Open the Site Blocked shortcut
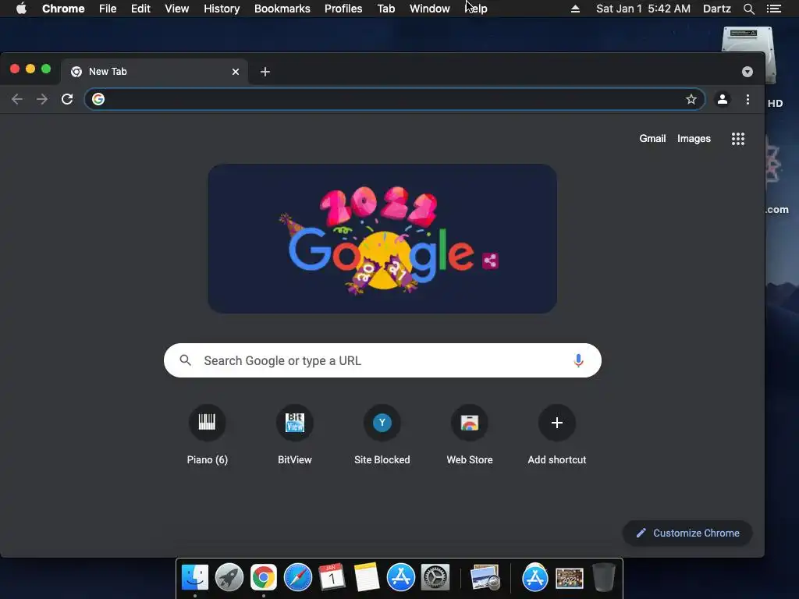 (x=382, y=434)
